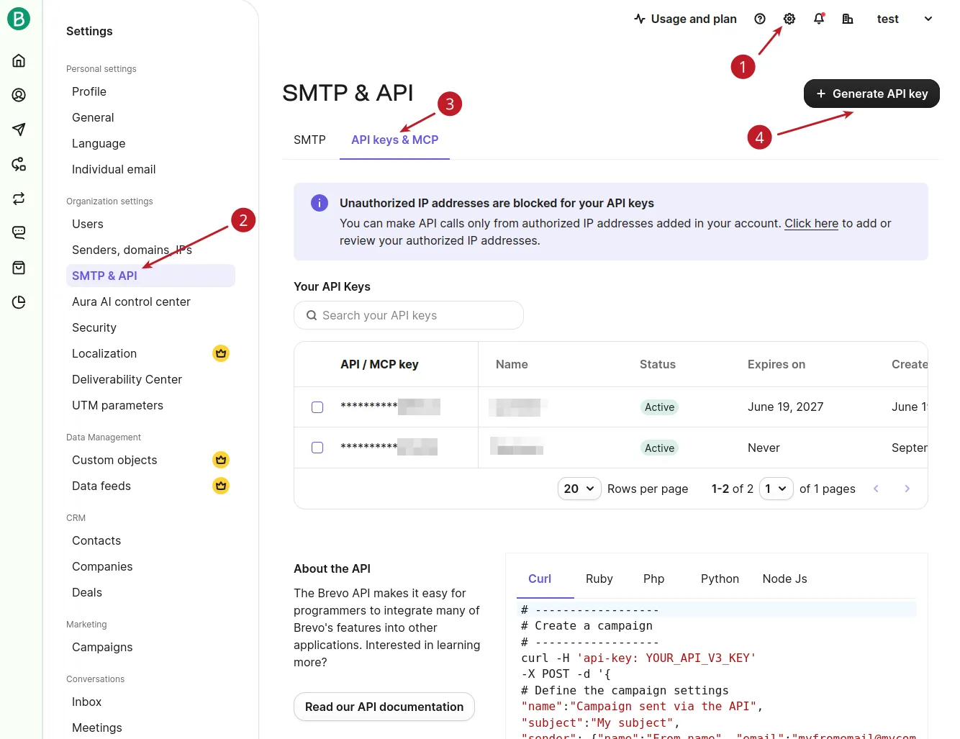
Task: Click Generate API key button
Action: (x=871, y=94)
